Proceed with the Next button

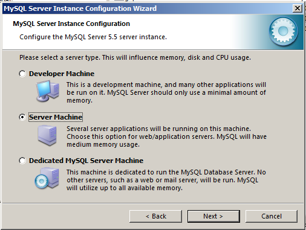click(x=213, y=216)
